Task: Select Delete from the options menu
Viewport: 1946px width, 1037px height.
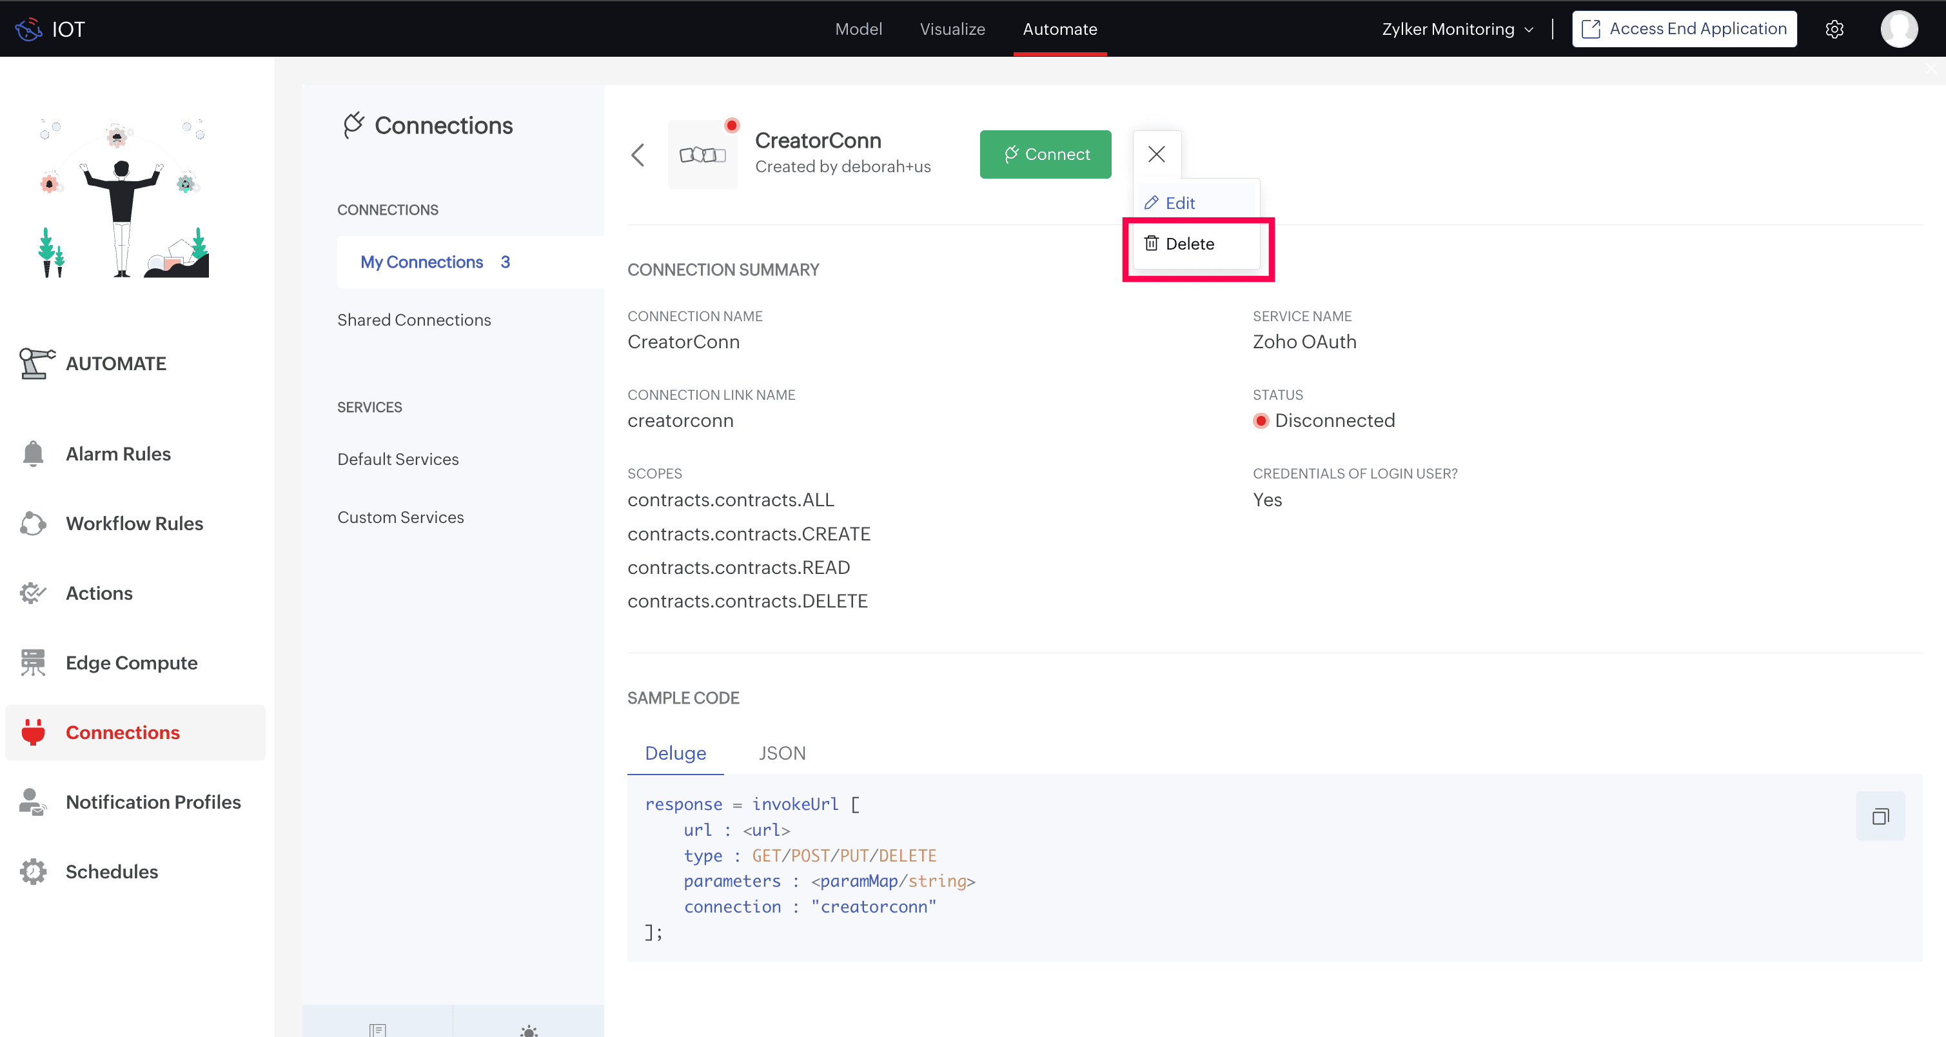Action: [1190, 244]
